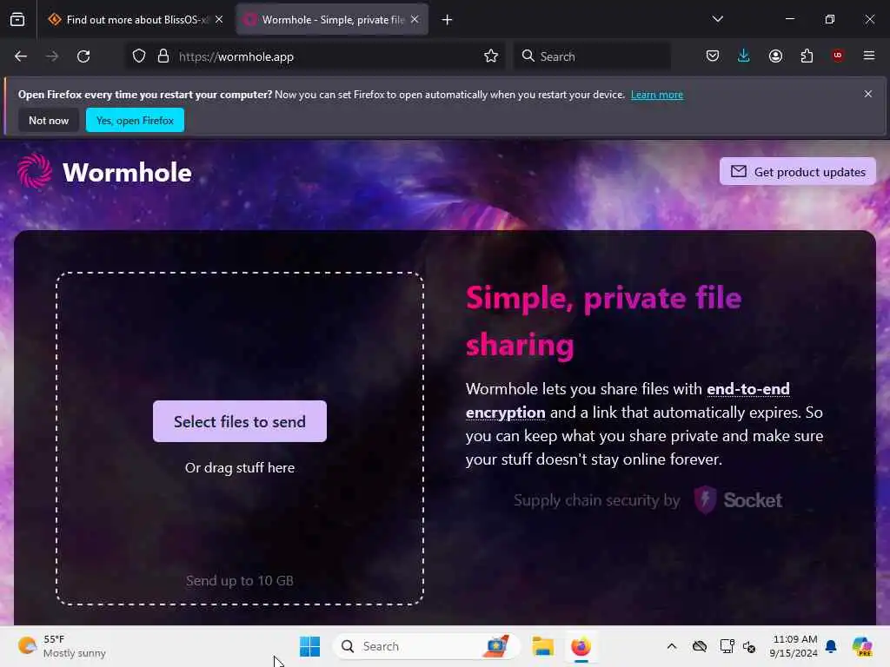Open the Windows Start menu
Viewport: 890px width, 667px height.
click(310, 646)
